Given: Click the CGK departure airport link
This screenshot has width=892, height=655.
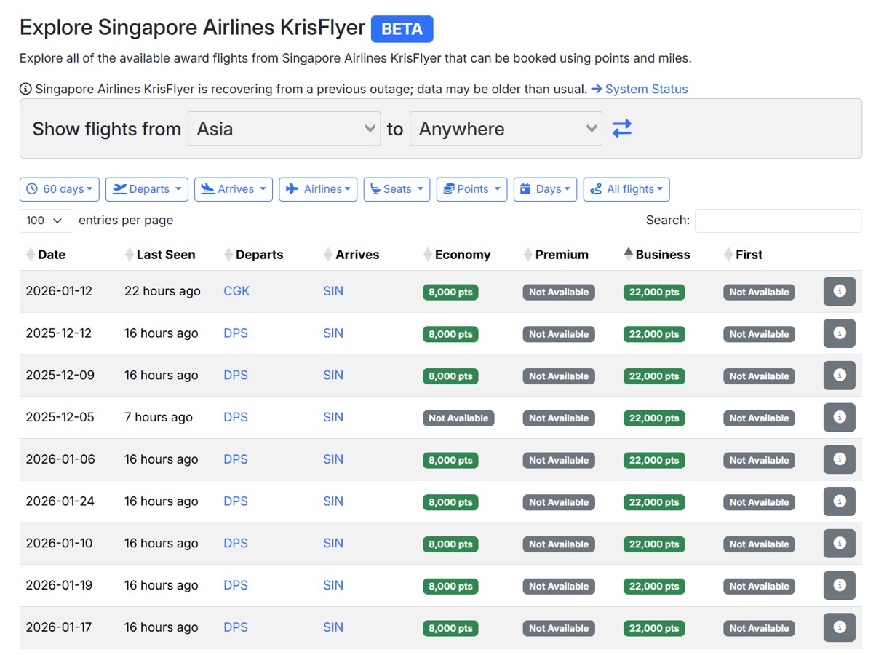Looking at the screenshot, I should (x=236, y=291).
